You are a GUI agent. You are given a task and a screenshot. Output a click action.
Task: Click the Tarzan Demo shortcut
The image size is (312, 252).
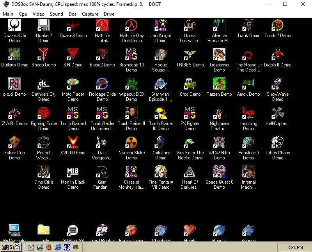219,84
